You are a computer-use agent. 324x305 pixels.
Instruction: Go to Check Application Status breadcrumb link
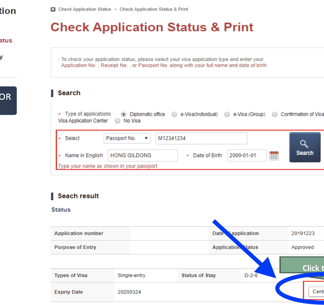(85, 9)
